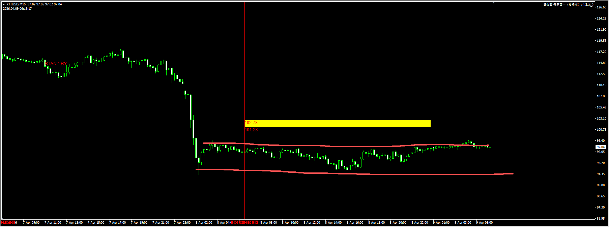
Task: Click the red crosshair date label 2026.04.08 06:30
Action: click(x=245, y=223)
